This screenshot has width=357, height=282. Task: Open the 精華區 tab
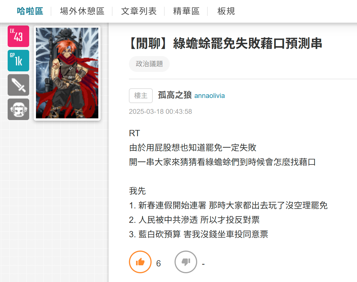(x=186, y=11)
